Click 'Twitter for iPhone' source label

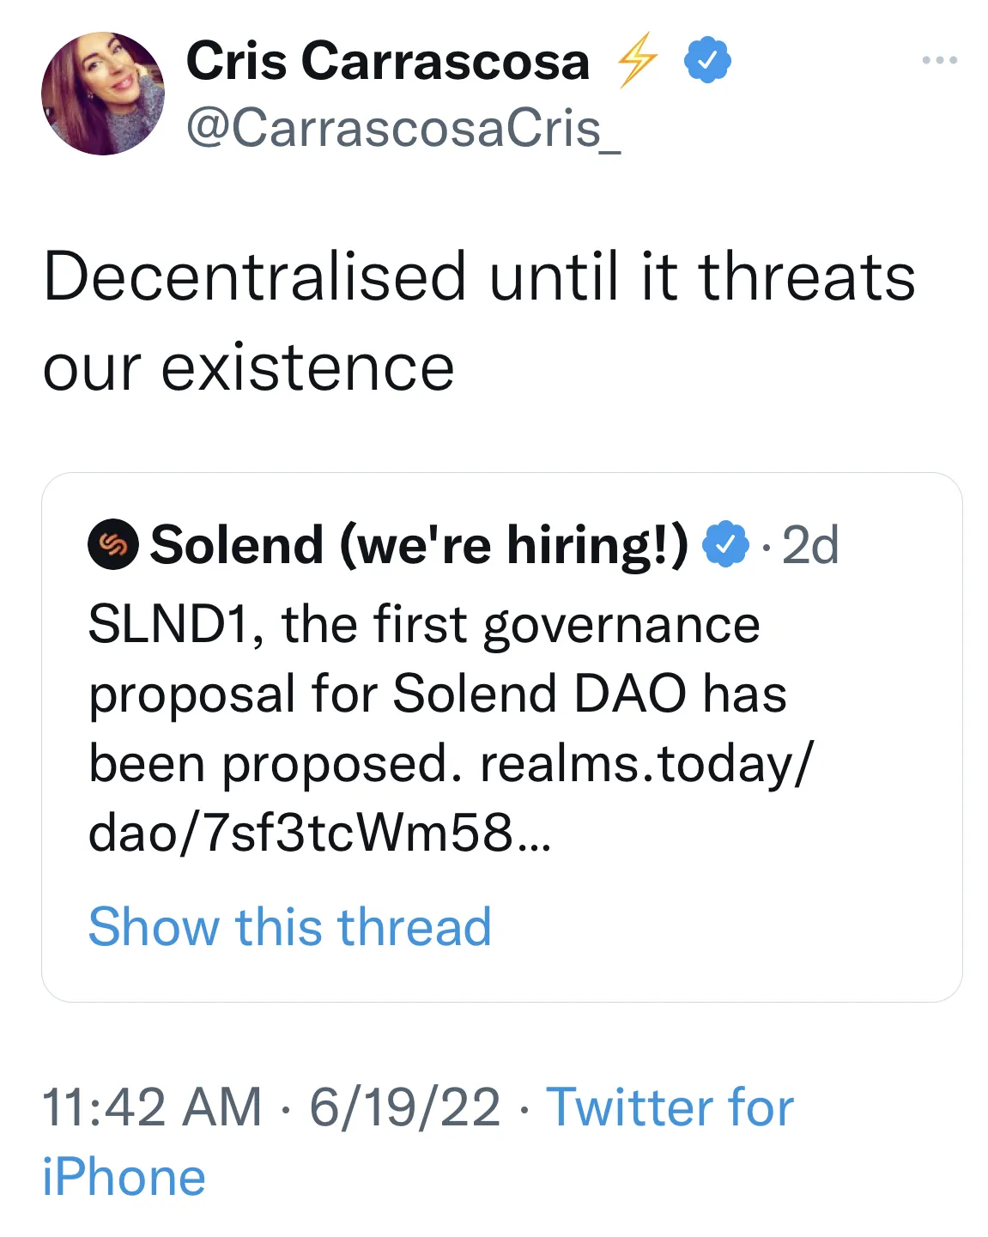671,1108
